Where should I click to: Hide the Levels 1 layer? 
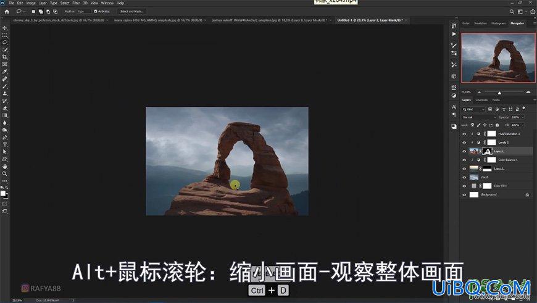pyautogui.click(x=464, y=143)
